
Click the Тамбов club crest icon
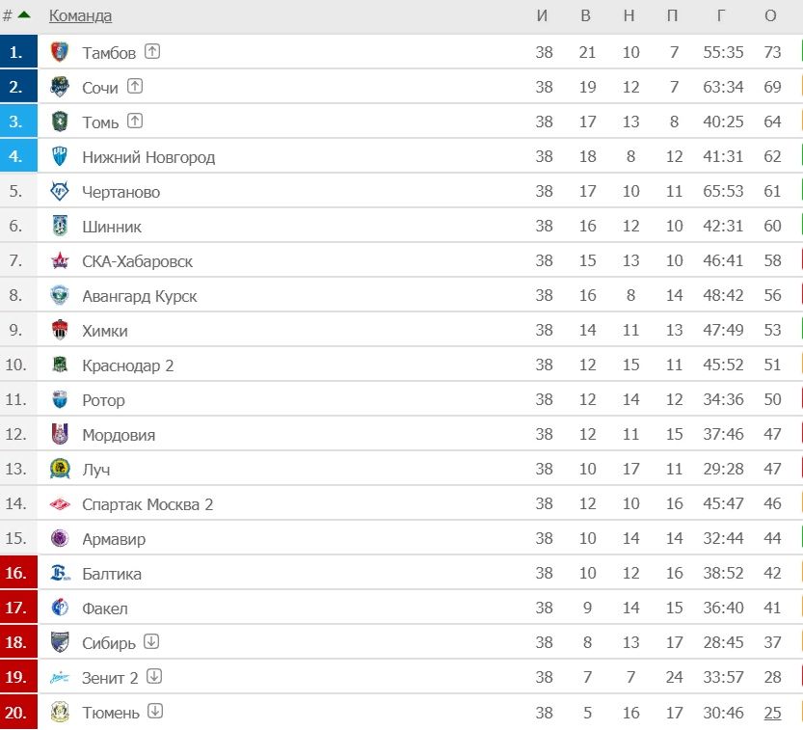(60, 52)
